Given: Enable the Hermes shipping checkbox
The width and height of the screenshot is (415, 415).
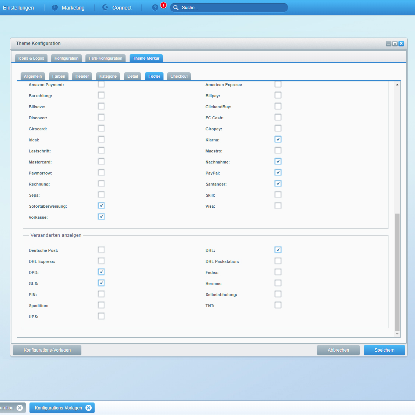Looking at the screenshot, I should (x=278, y=283).
